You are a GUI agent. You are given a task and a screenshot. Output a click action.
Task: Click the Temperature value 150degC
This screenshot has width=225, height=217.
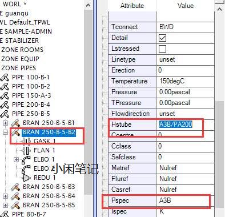point(172,81)
